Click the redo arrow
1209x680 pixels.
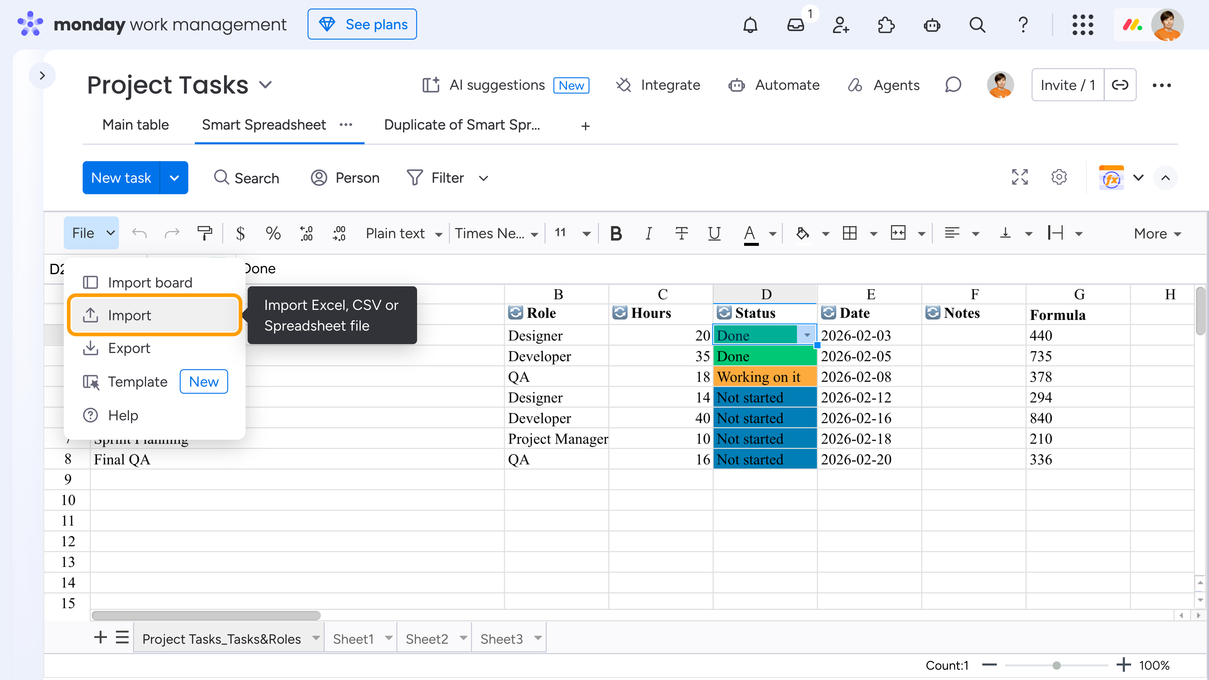[x=172, y=233]
